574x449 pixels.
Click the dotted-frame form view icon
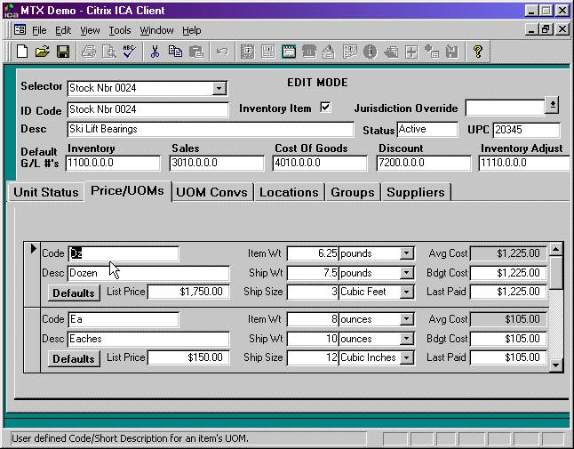pos(248,52)
